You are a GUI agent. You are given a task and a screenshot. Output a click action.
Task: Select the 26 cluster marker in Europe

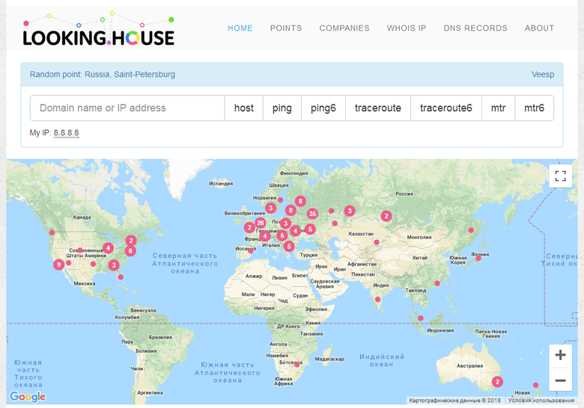260,223
